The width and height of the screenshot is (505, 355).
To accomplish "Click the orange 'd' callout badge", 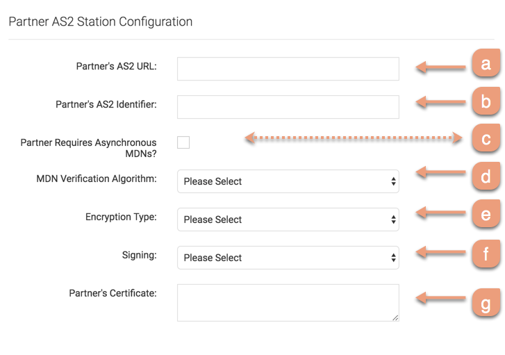I will (x=486, y=176).
